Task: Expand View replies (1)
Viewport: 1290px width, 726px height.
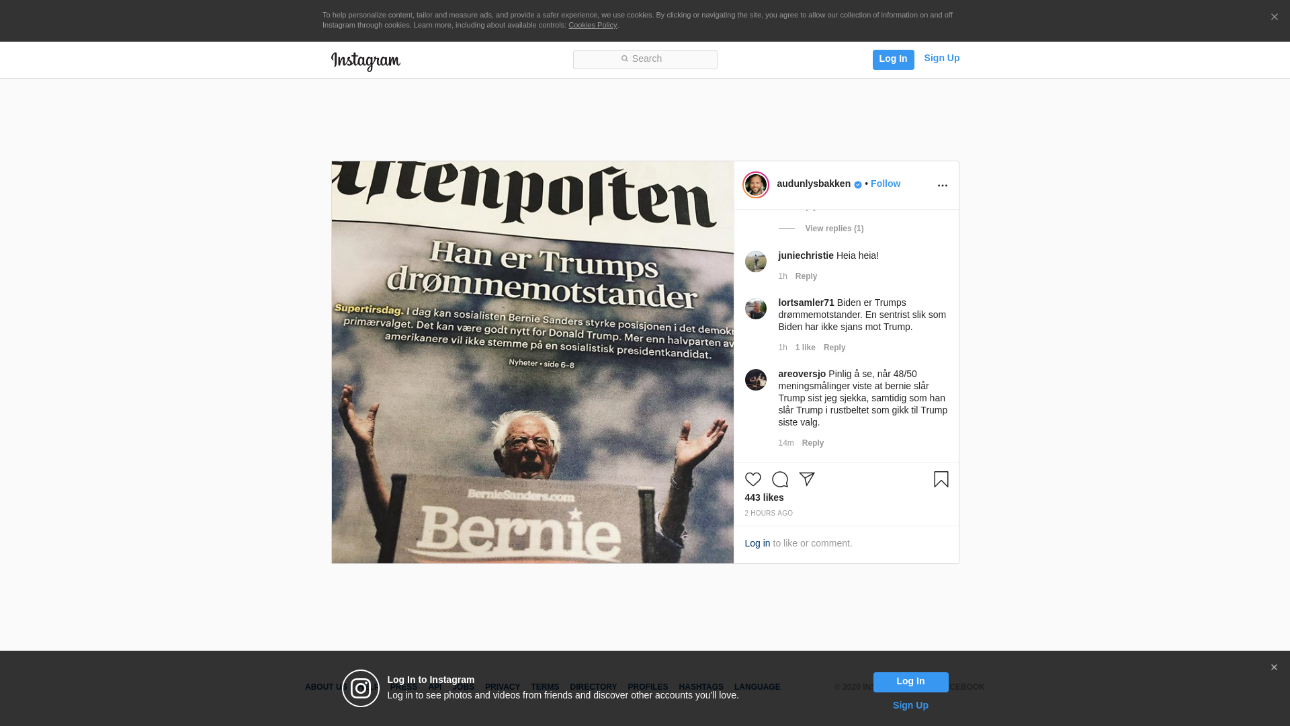Action: 834,229
